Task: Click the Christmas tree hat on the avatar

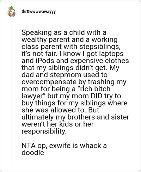Action: click(x=11, y=8)
